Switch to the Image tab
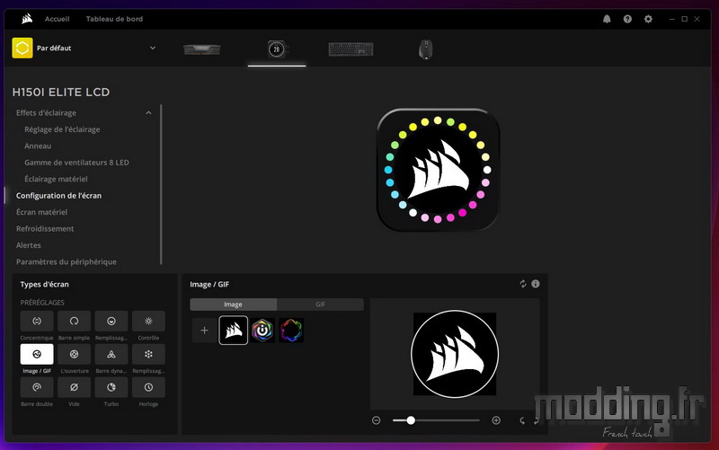Screen dimensions: 719x450 [233, 304]
